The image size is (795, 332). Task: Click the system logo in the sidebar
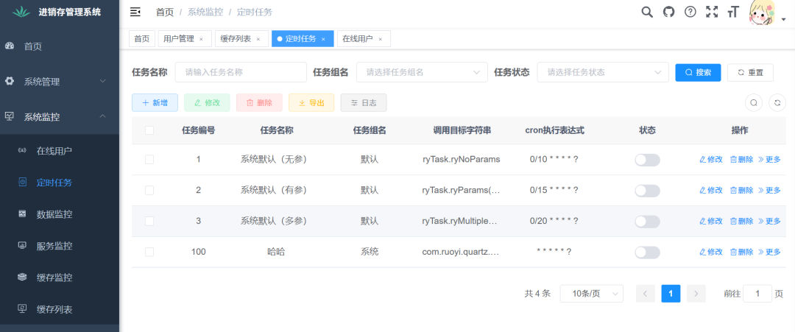(x=21, y=13)
